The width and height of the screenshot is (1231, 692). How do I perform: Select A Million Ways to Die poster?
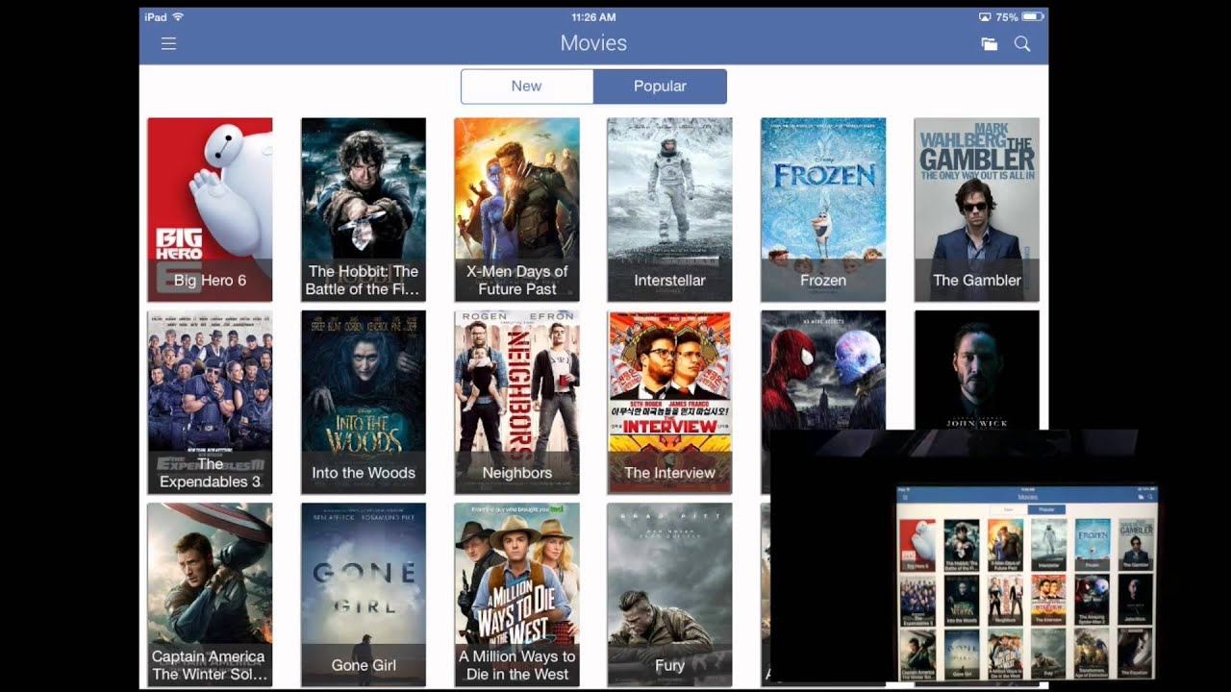pos(516,594)
